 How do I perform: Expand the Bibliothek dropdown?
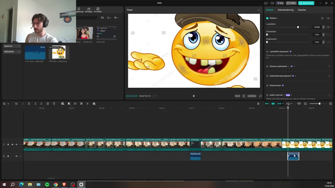click(x=12, y=52)
